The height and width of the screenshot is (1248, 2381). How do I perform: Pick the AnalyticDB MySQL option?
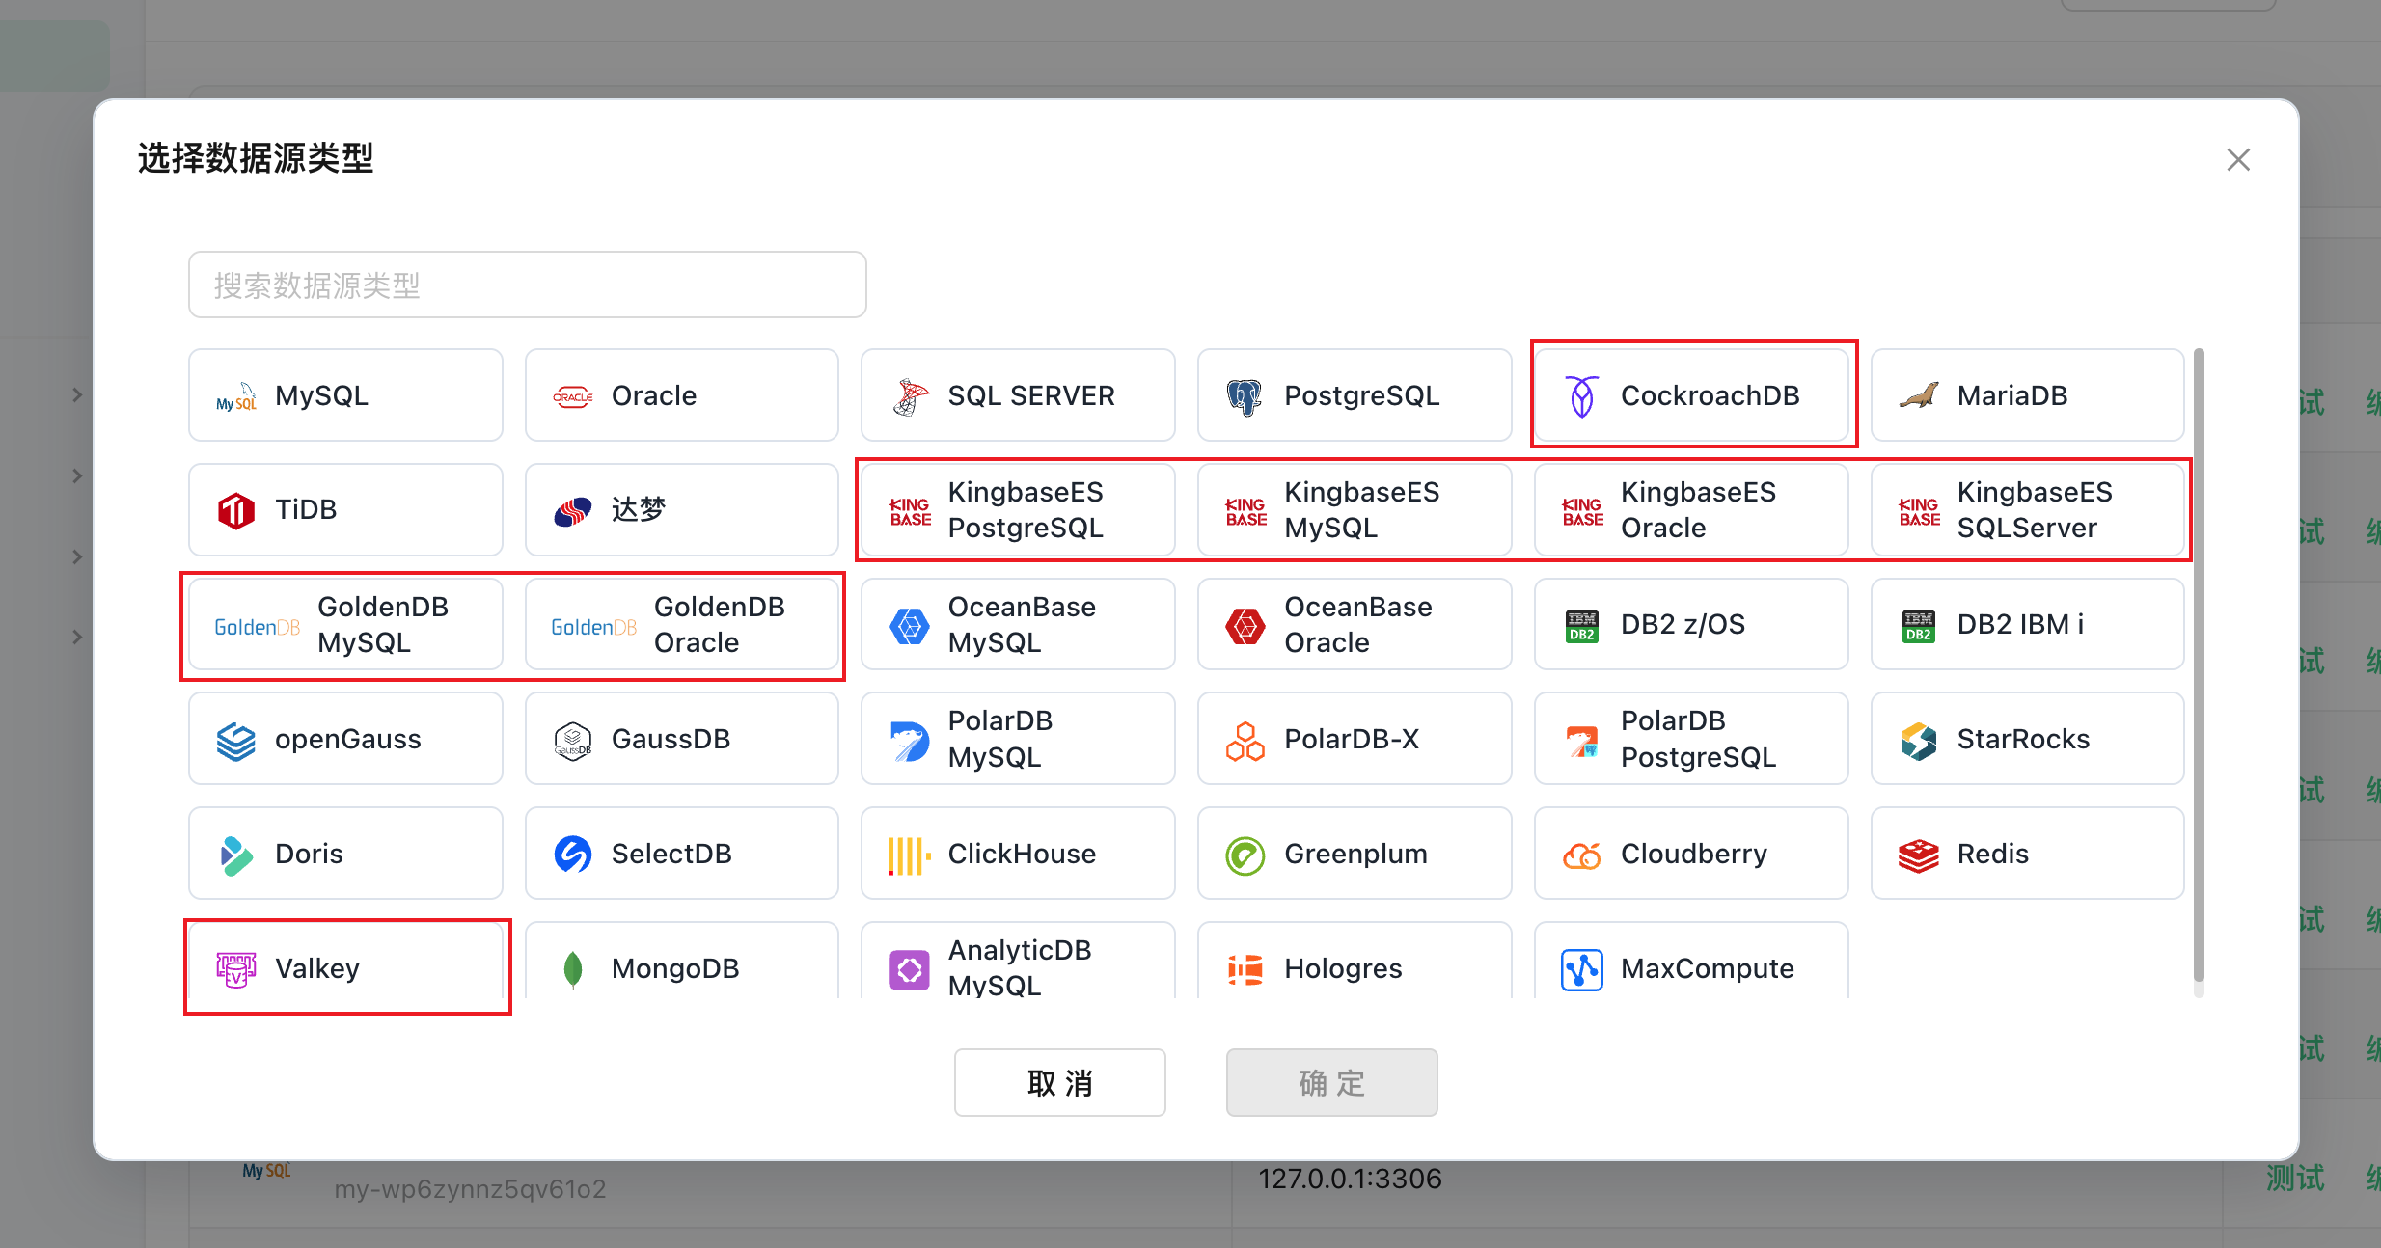pyautogui.click(x=1018, y=961)
